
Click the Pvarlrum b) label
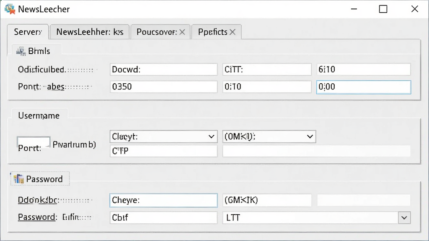[x=74, y=144]
